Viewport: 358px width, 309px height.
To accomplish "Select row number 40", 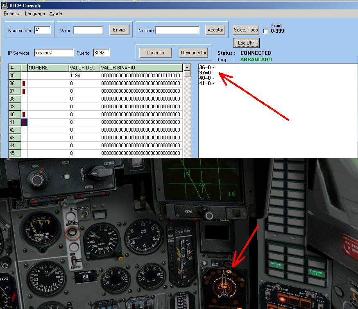I will pyautogui.click(x=15, y=114).
